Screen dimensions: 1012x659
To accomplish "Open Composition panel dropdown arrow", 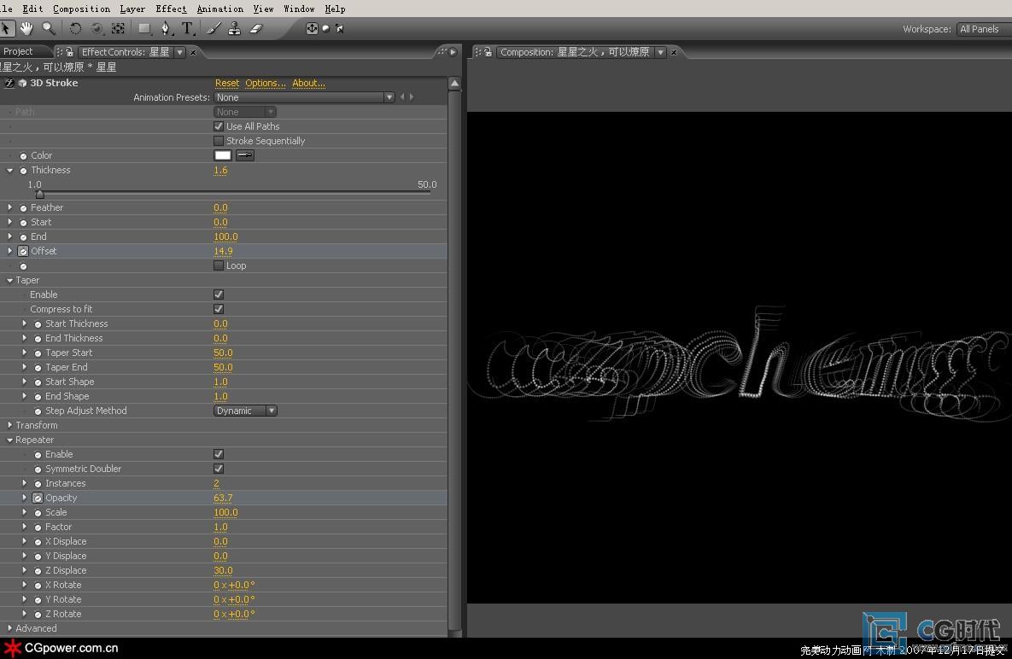I will click(660, 52).
